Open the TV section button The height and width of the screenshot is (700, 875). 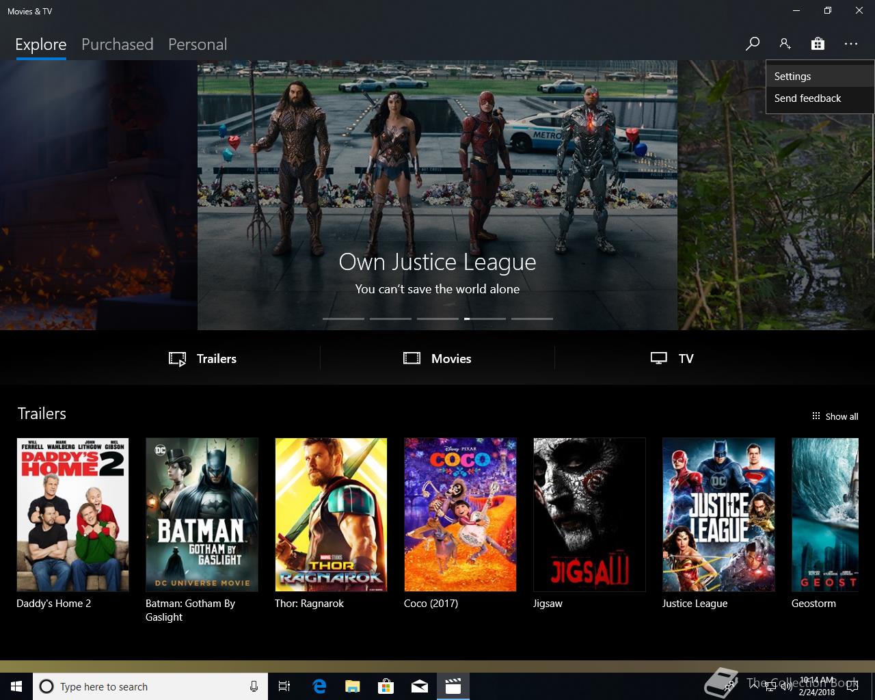pos(672,359)
